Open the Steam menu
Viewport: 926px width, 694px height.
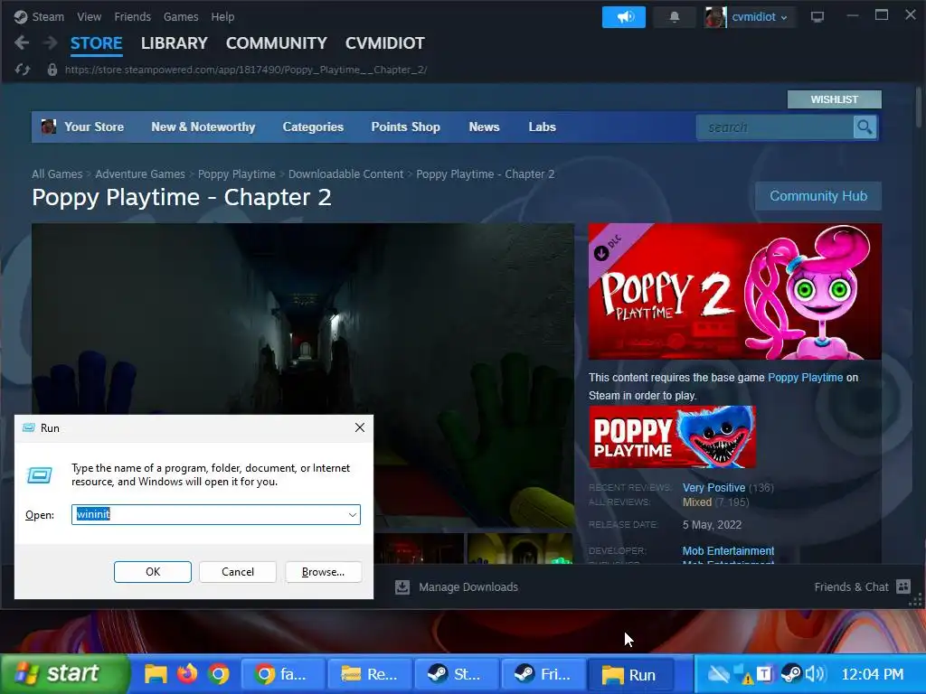[48, 16]
